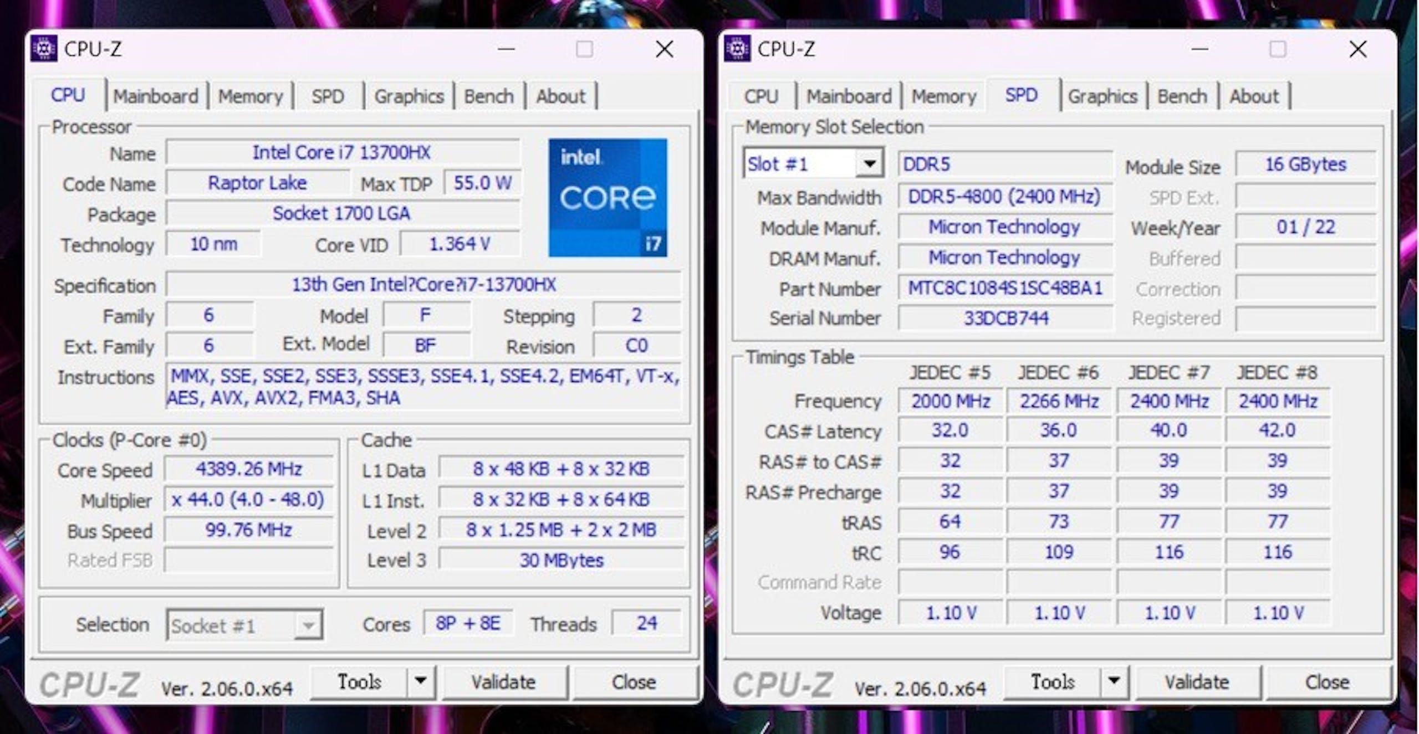The height and width of the screenshot is (734, 1419).
Task: Minimize the left CPU-Z window
Action: tap(506, 49)
